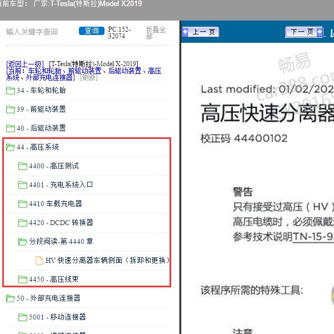Expand 39 - 前驱动装置 tree item
The height and width of the screenshot is (334, 334).
[41, 109]
